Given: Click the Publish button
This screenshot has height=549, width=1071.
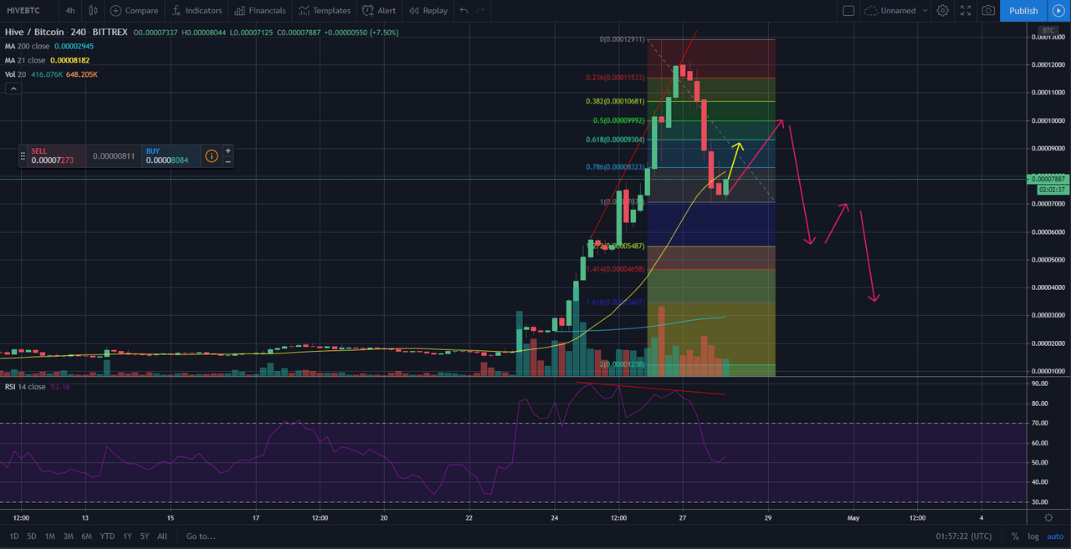Looking at the screenshot, I should [1023, 11].
